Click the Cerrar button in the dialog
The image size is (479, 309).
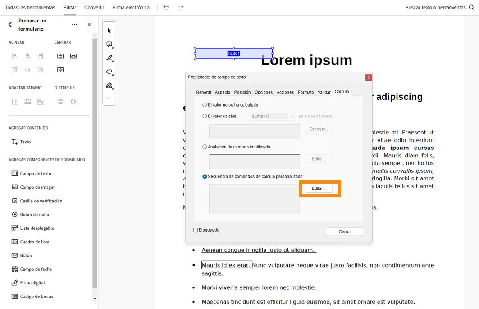coord(344,231)
